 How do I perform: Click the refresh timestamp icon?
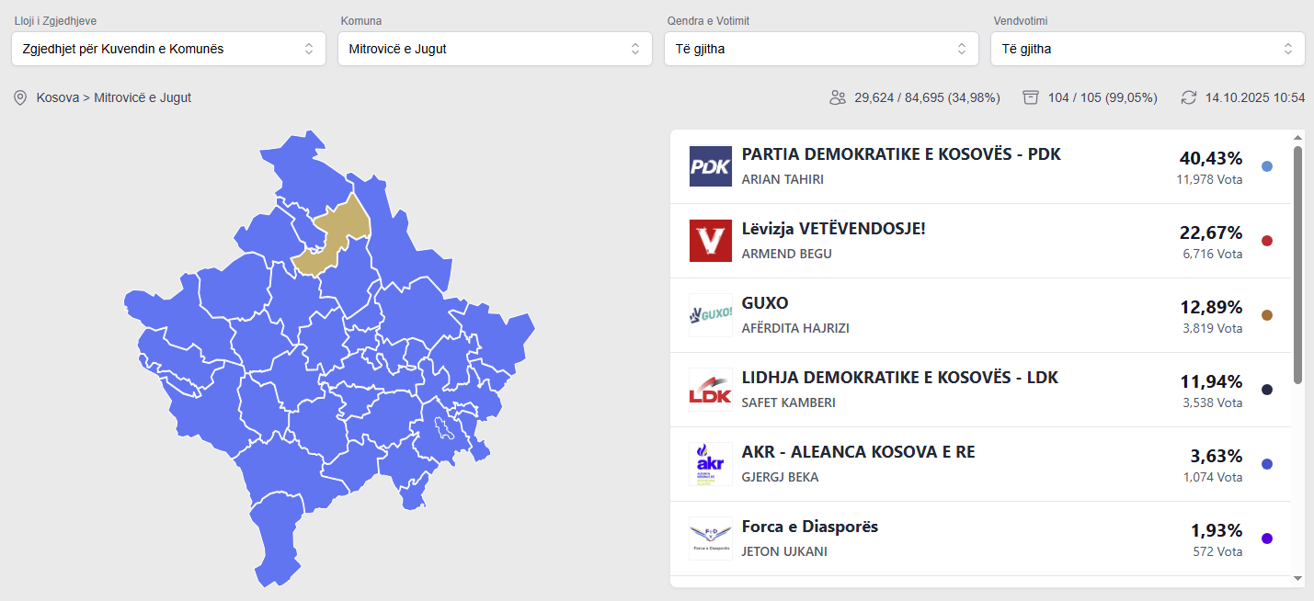[1189, 97]
